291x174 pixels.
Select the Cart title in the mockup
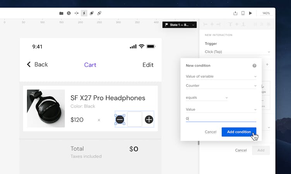(90, 65)
